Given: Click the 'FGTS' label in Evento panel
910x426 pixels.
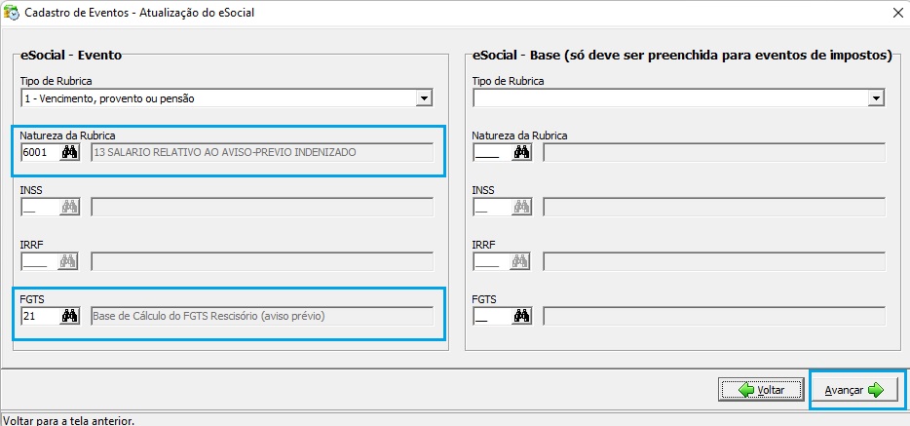Looking at the screenshot, I should coord(32,299).
